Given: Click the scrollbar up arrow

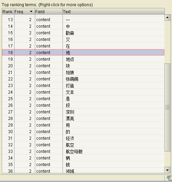Looking at the screenshot, I should click(168, 18).
